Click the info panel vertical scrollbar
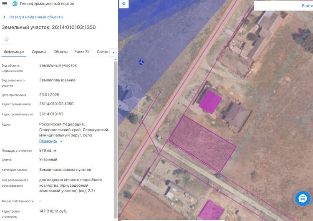Screen dimensions: 313x221 (x=115, y=140)
